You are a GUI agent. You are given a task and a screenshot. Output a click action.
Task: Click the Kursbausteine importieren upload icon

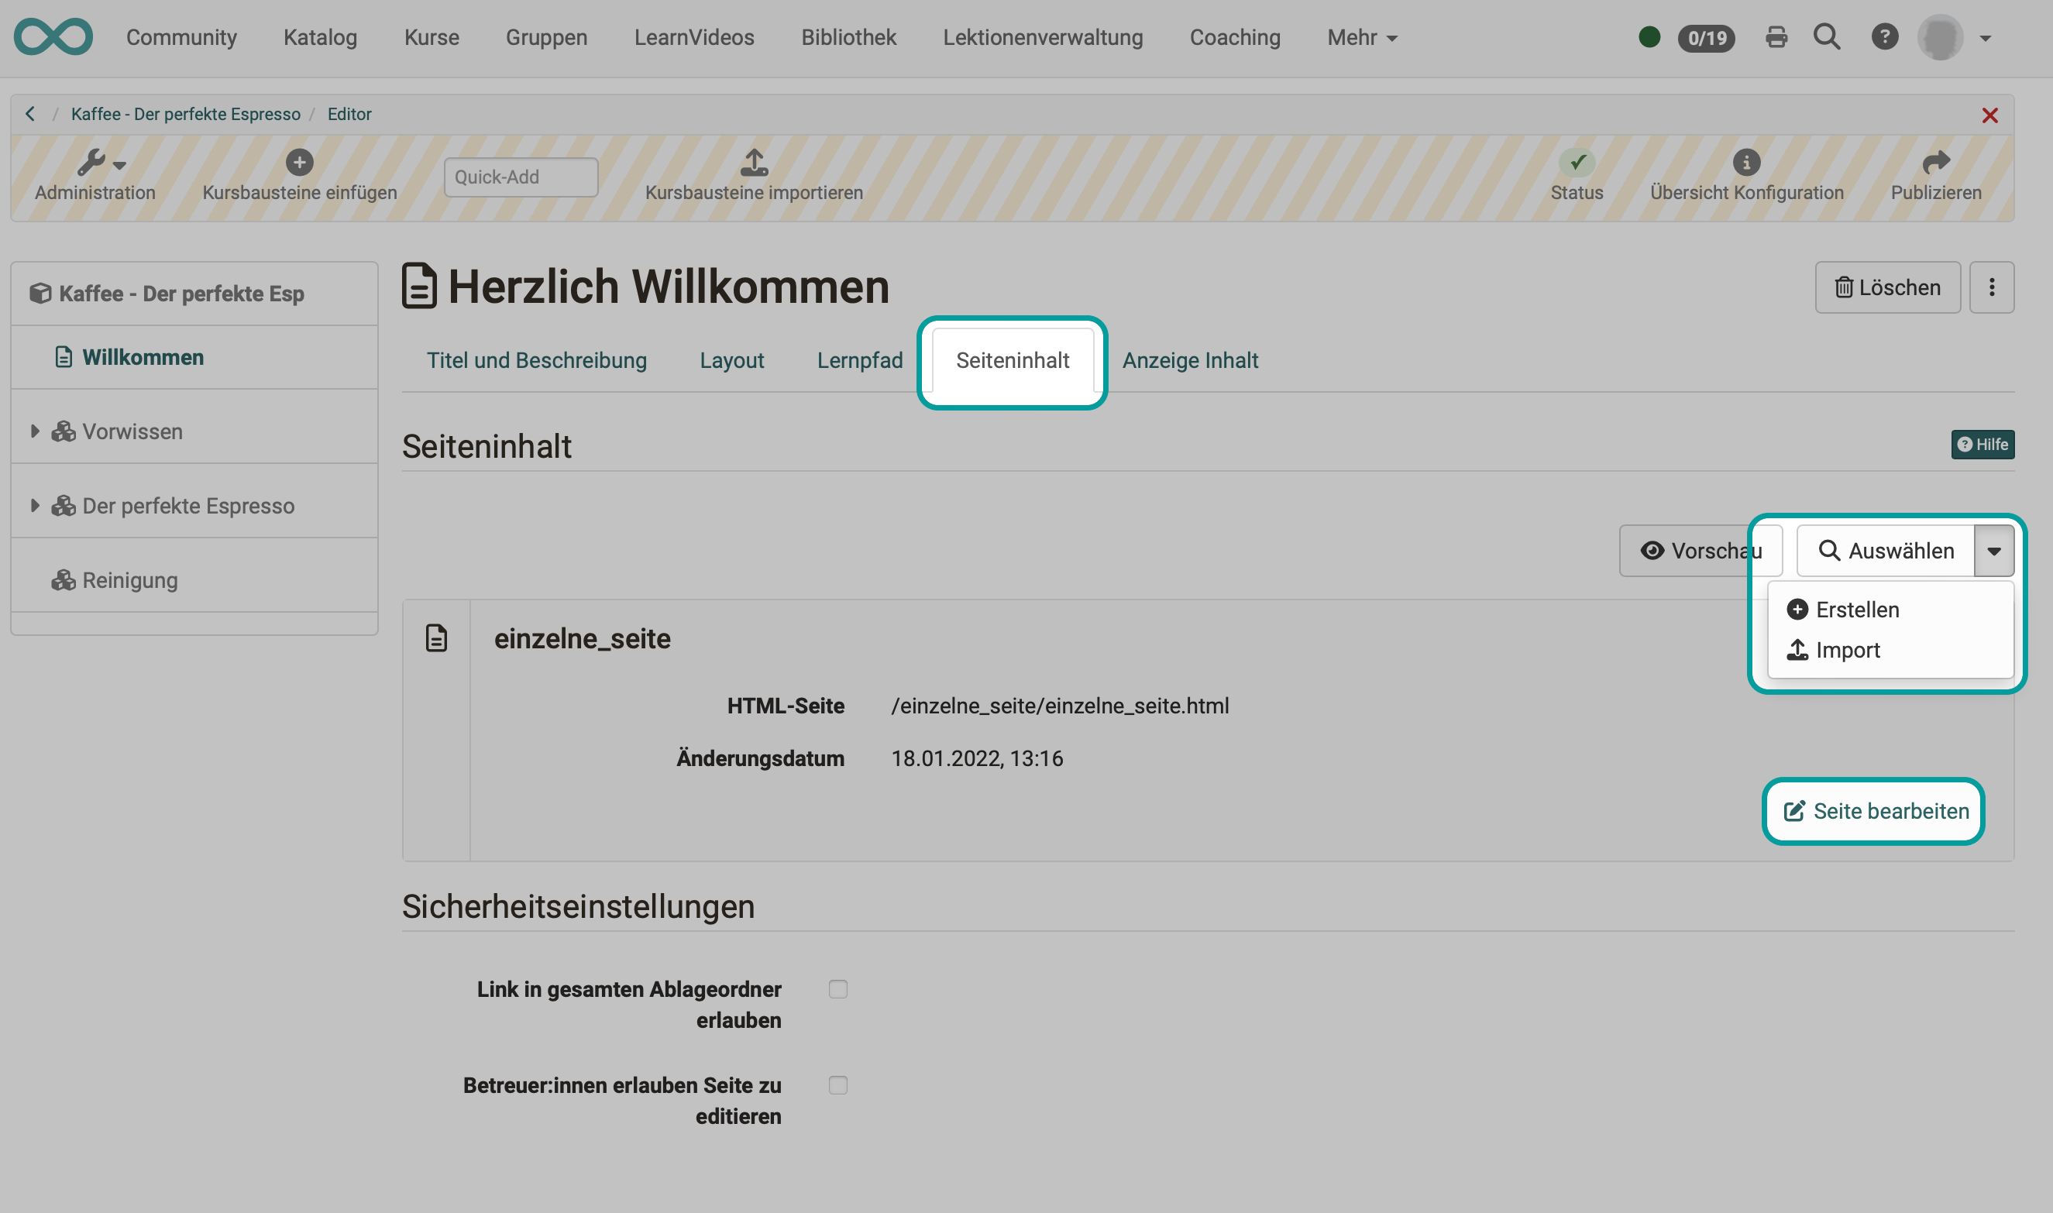[753, 163]
